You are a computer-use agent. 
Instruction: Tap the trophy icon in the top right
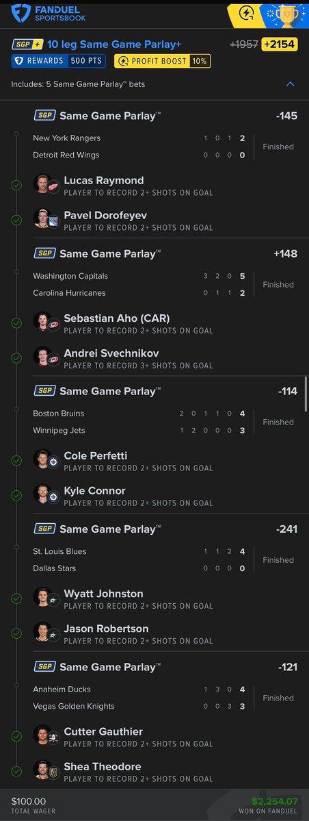click(x=286, y=15)
